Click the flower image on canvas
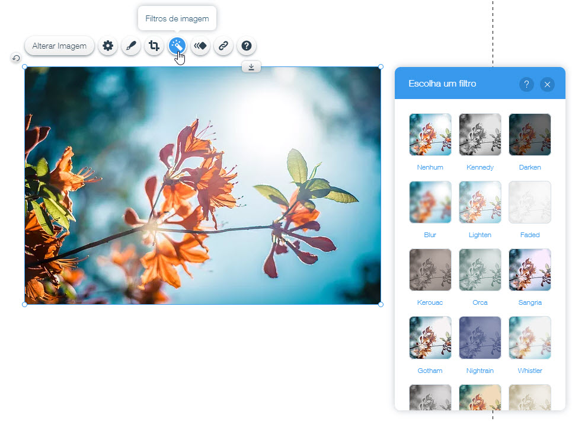This screenshot has height=421, width=572. [202, 186]
